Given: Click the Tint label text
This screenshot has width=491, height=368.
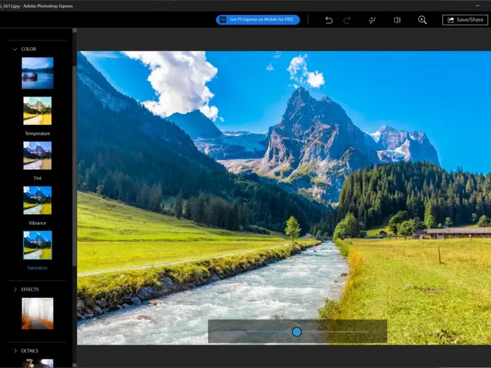Looking at the screenshot, I should (37, 178).
